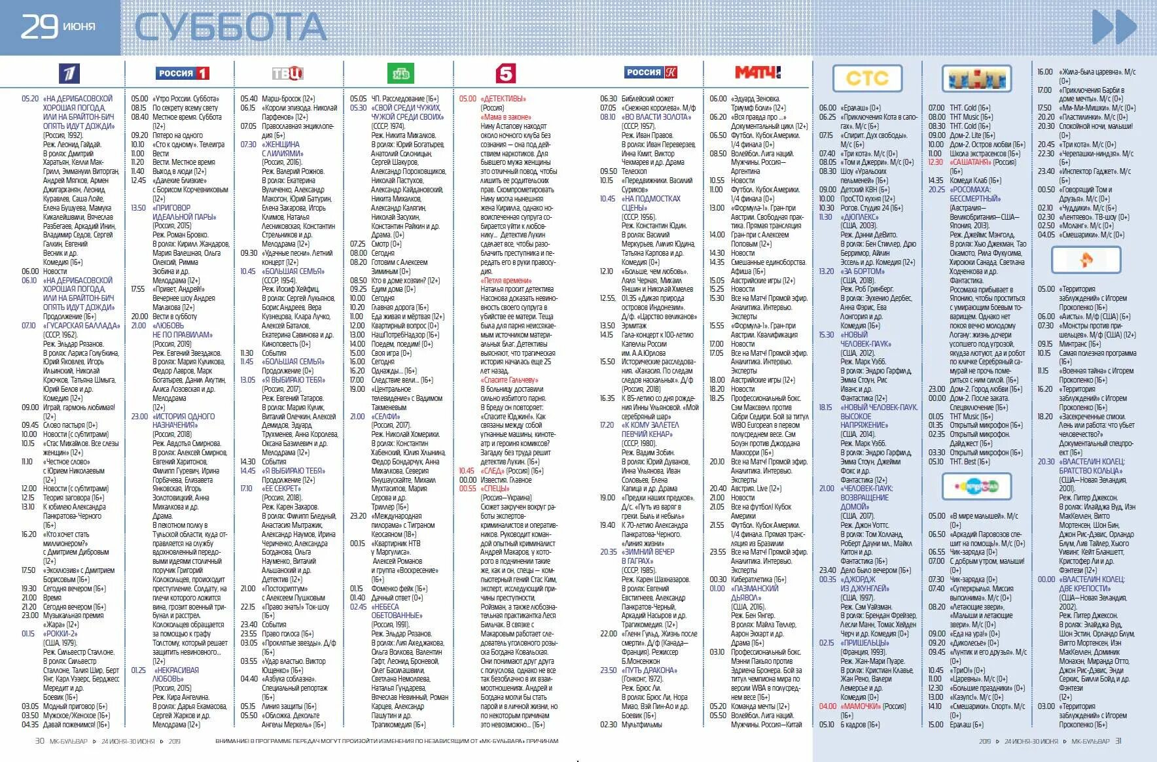Click «РОСОМАХА: БЕССМЕРТНЫЙ» at 20.25
The image size is (1157, 762).
(975, 194)
